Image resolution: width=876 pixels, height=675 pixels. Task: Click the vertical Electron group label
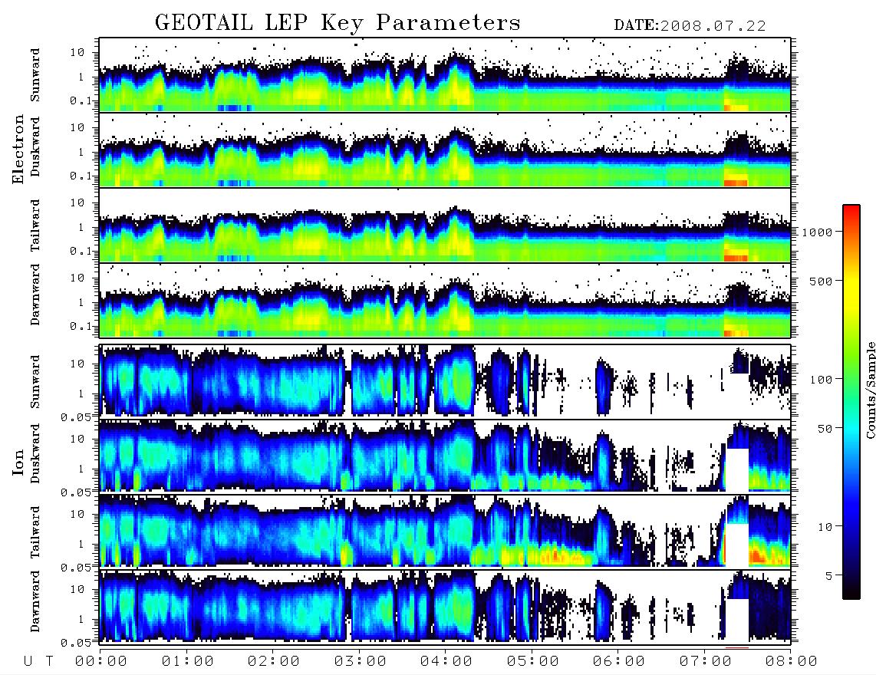tap(18, 149)
